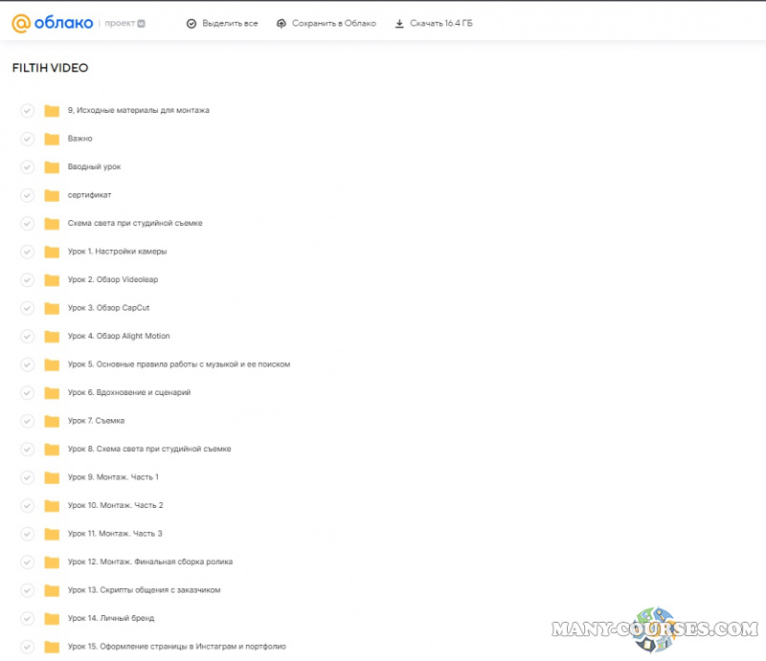Open Урок 6. Вдохновение и сценарий link
766x661 pixels.
click(129, 393)
